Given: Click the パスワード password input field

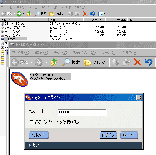Looking at the screenshot, I should (82, 113).
